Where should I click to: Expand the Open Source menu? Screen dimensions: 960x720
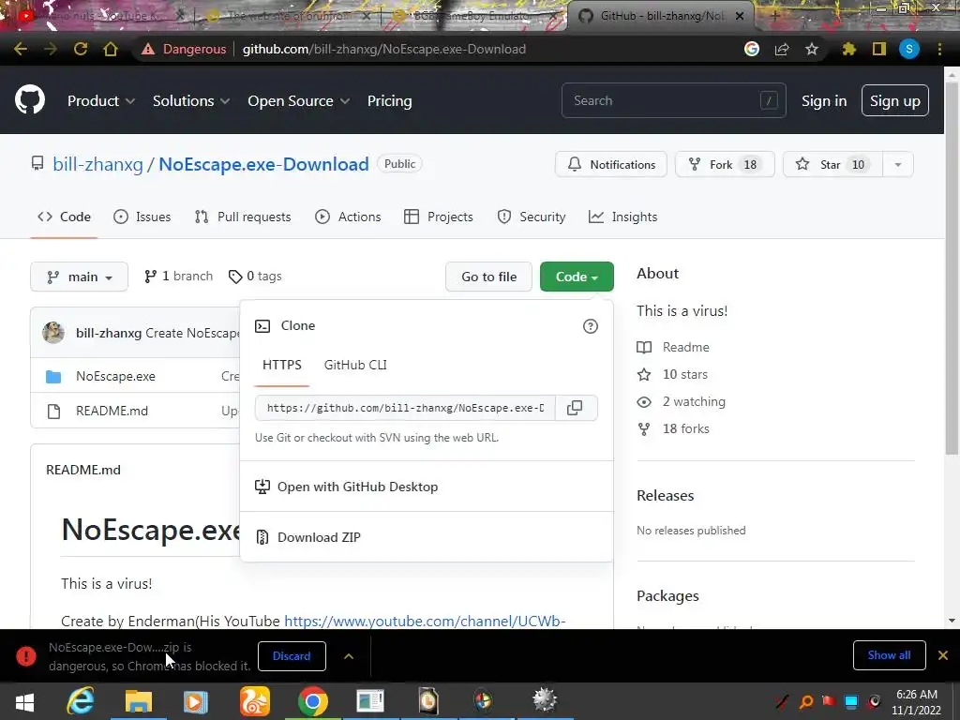pos(299,101)
